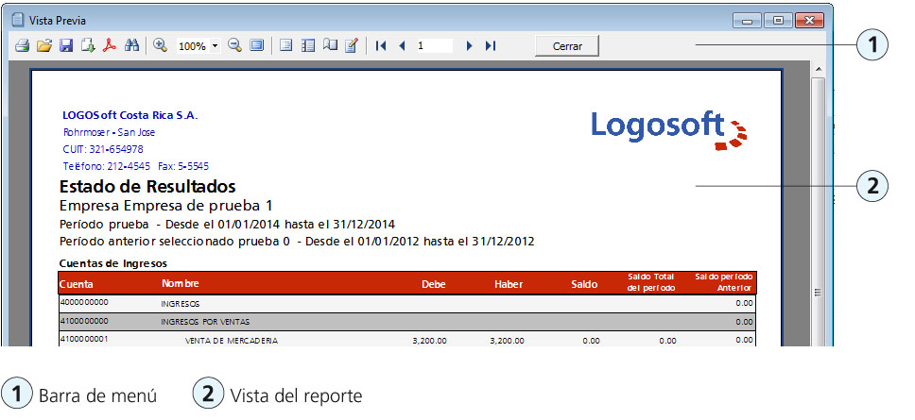Advance to the next page

pyautogui.click(x=469, y=45)
